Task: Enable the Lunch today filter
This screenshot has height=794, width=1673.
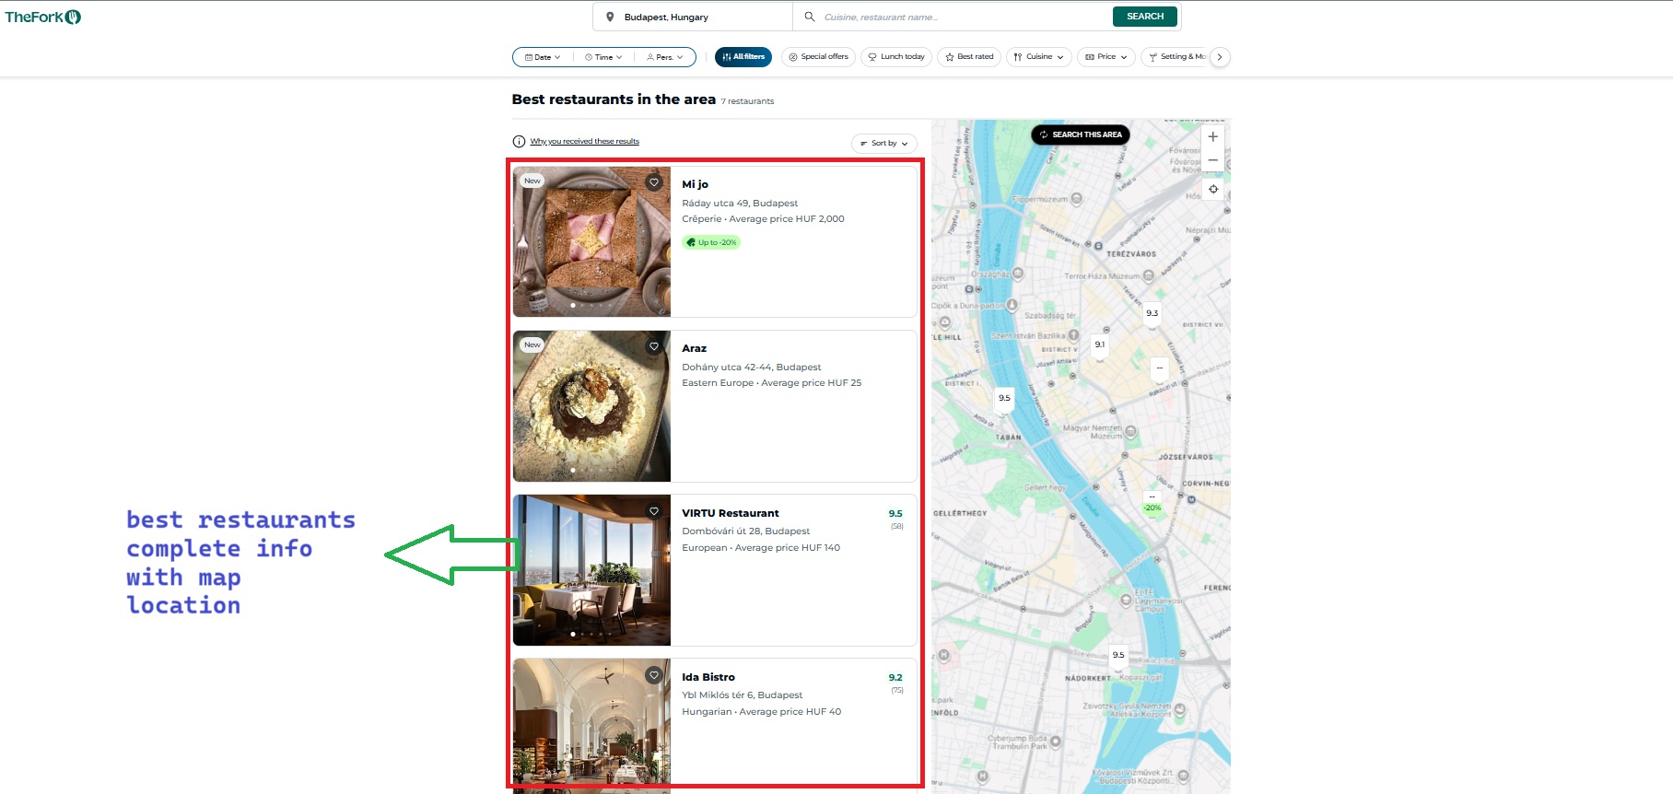Action: pyautogui.click(x=896, y=57)
